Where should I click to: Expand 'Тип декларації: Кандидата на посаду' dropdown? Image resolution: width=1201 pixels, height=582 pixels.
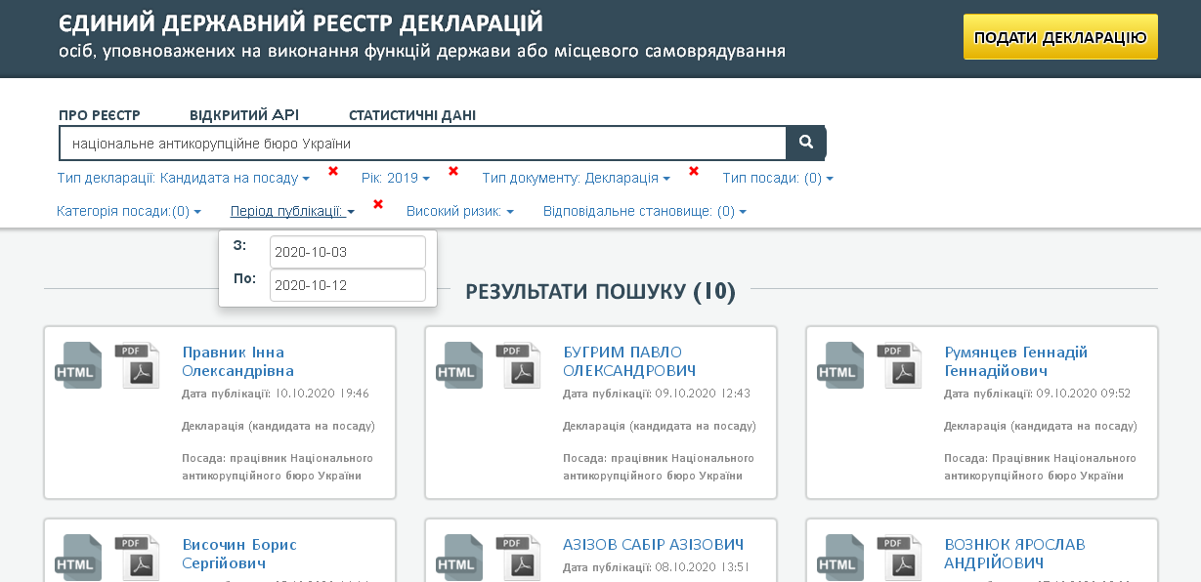coord(184,179)
